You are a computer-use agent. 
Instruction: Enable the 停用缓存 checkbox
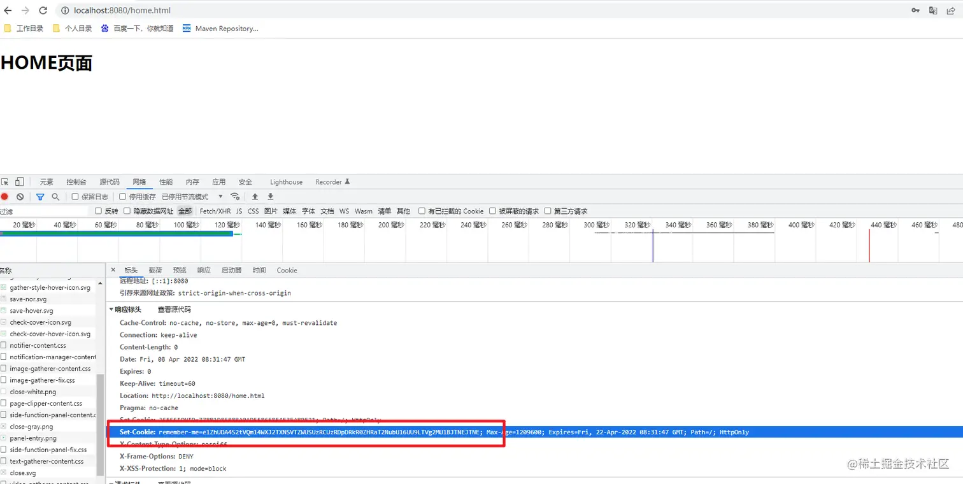coord(123,197)
